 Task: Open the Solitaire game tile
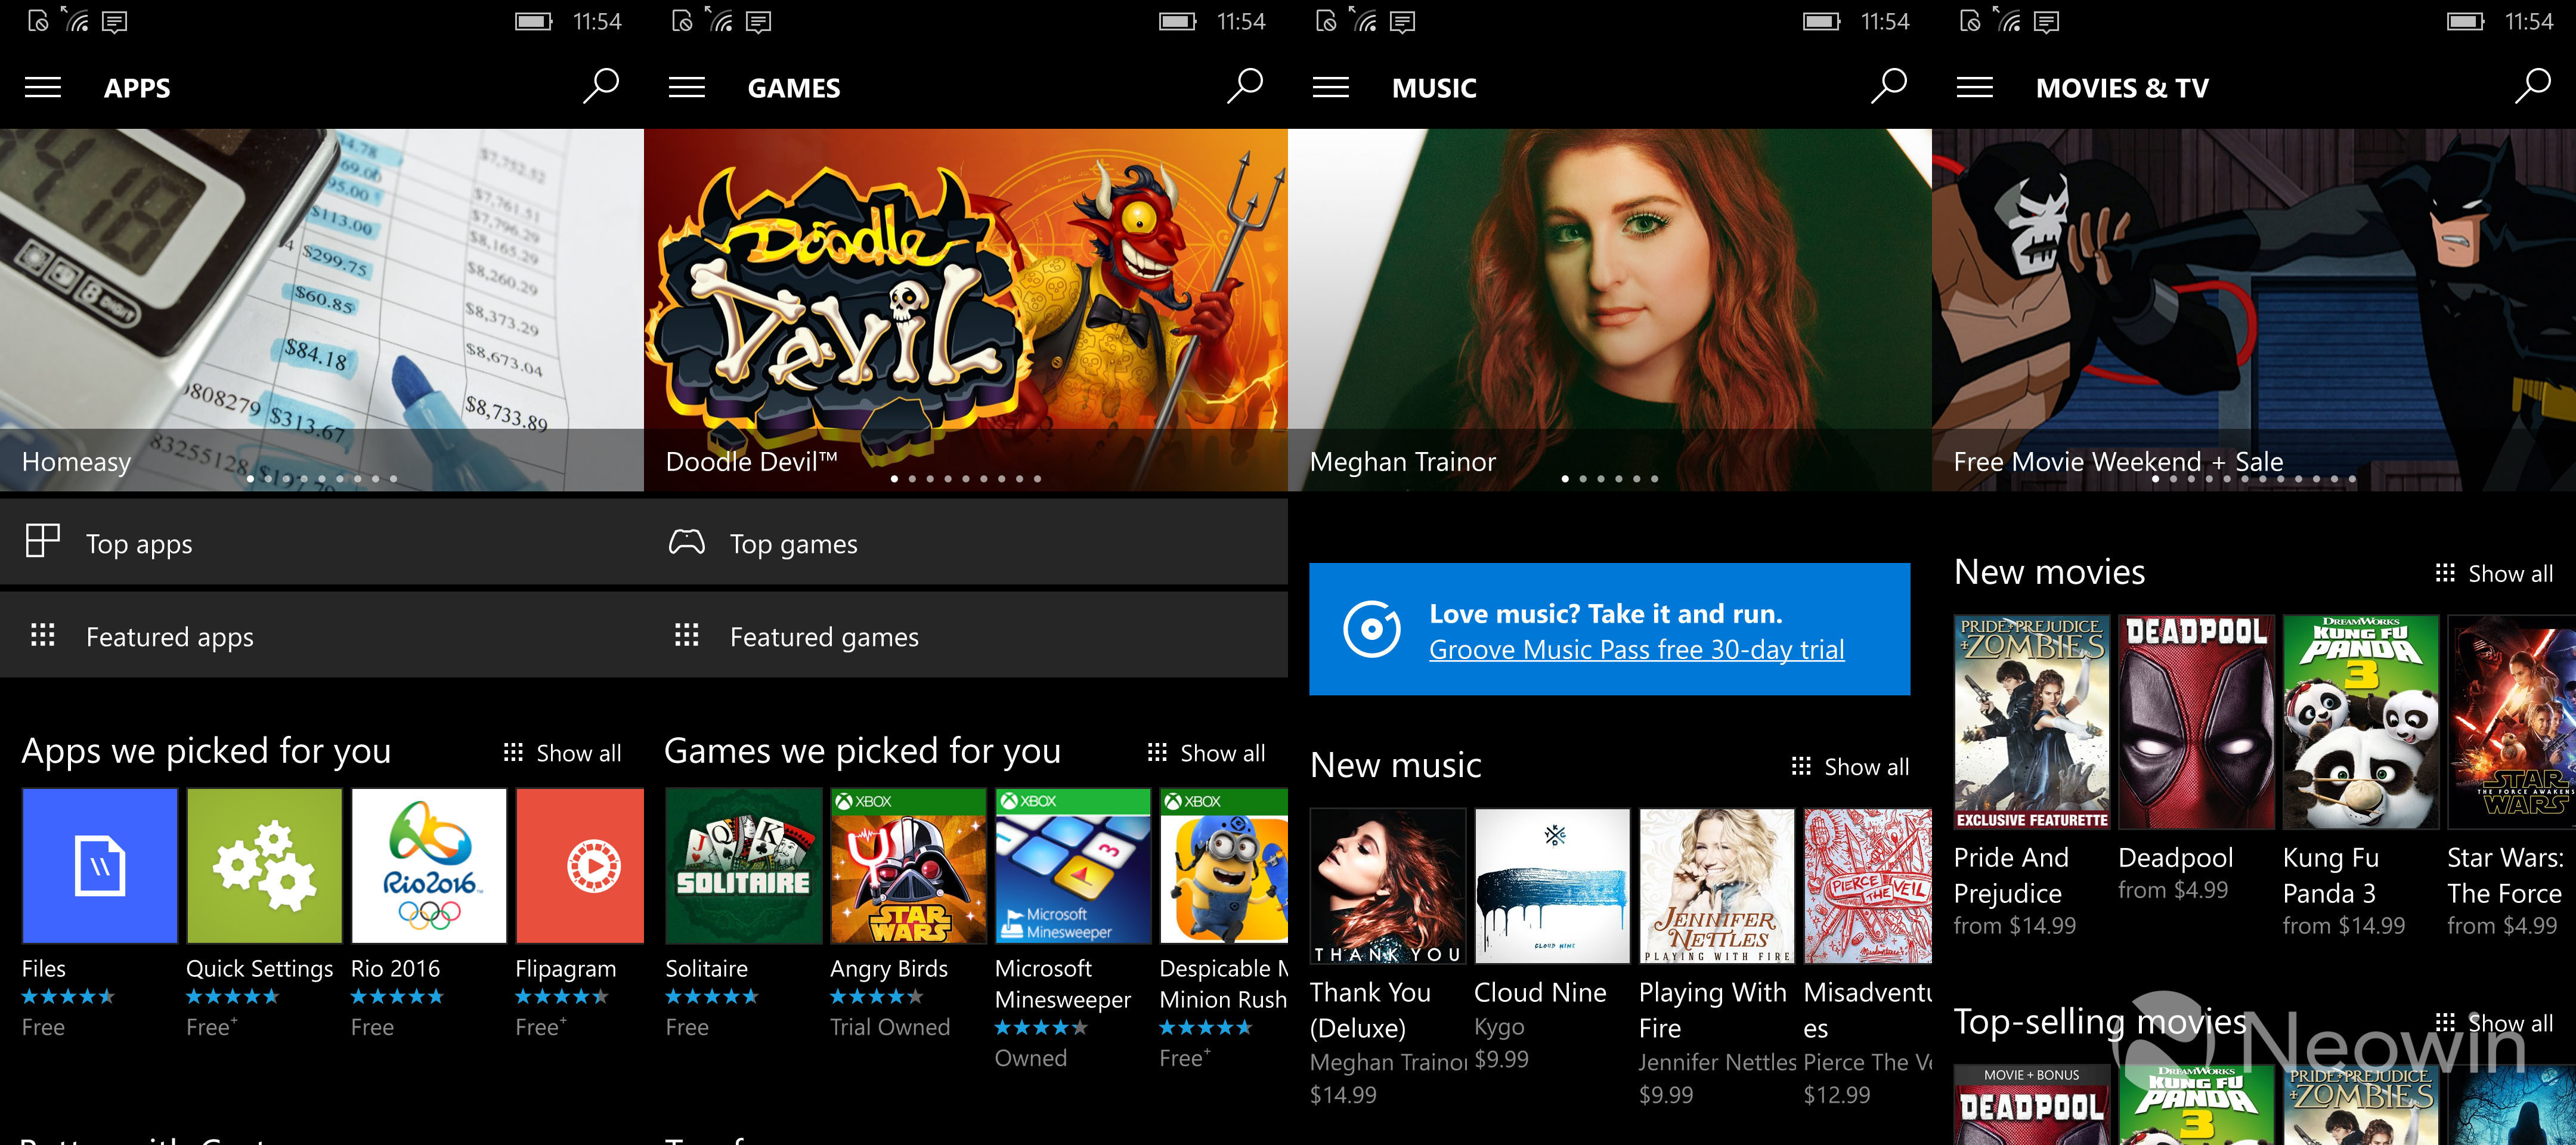744,866
